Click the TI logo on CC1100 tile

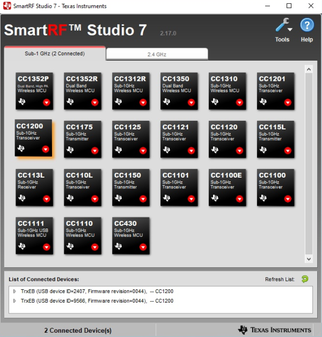click(x=263, y=197)
